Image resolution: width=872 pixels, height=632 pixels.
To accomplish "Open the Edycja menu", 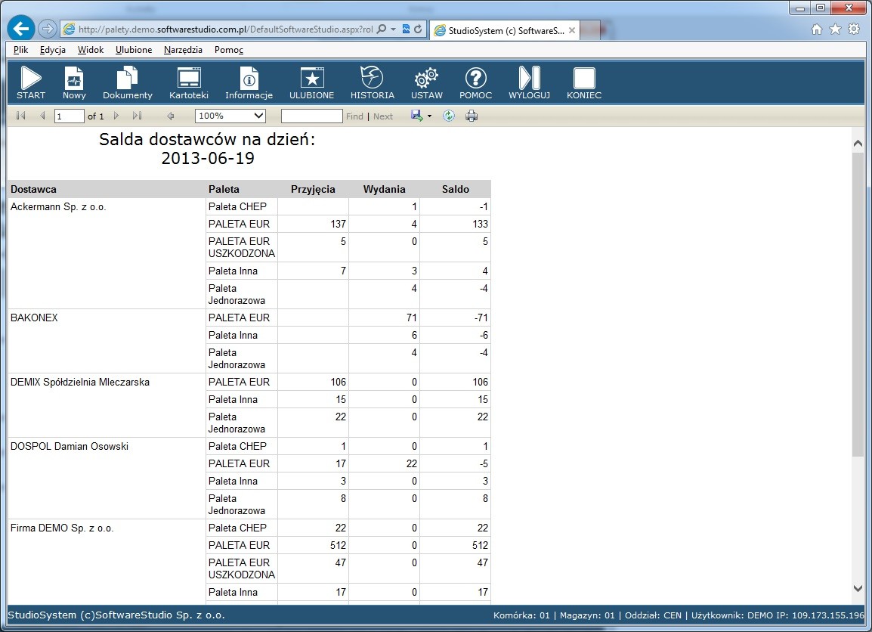I will pyautogui.click(x=53, y=49).
